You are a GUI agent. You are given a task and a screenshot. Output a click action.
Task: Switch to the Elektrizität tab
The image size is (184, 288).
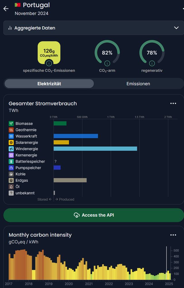coord(49,84)
